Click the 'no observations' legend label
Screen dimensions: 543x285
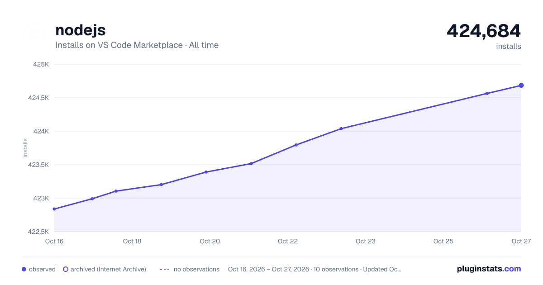196,269
